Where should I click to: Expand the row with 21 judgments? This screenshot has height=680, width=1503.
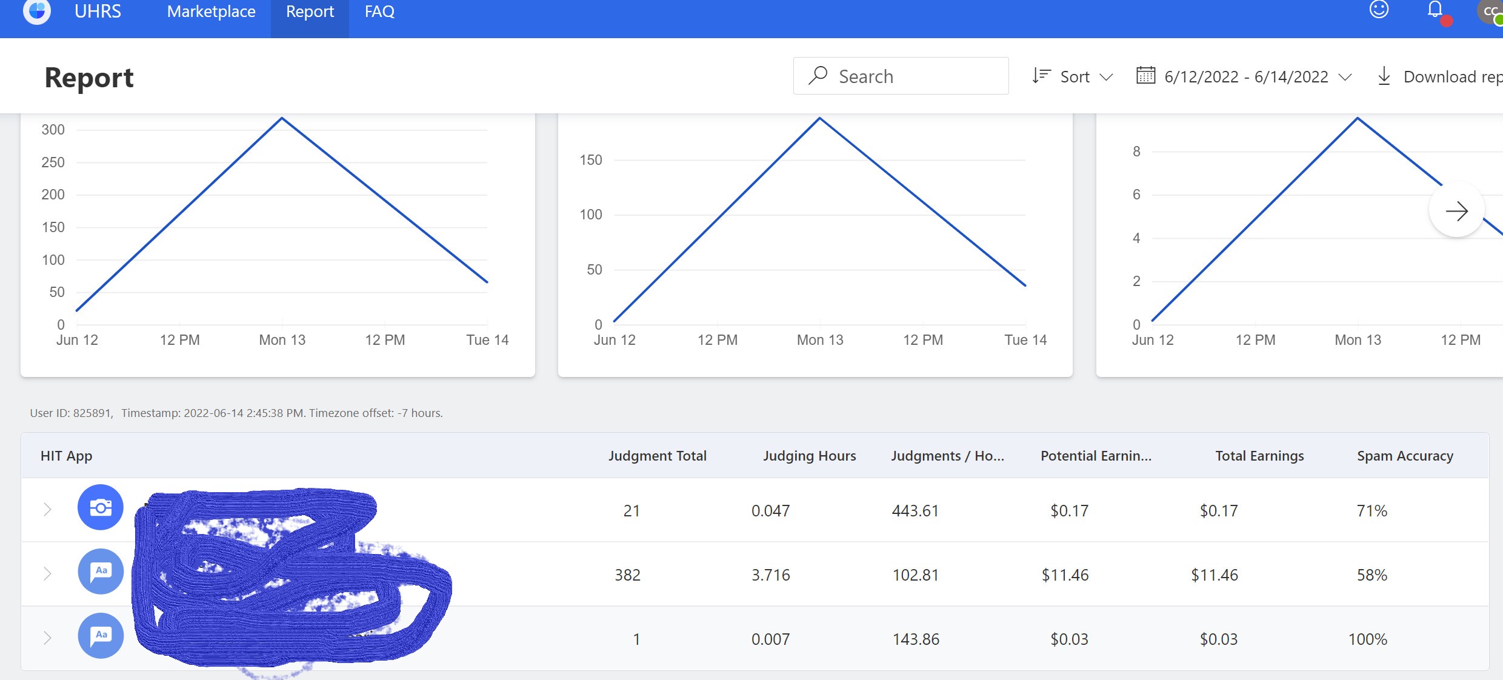pyautogui.click(x=47, y=510)
